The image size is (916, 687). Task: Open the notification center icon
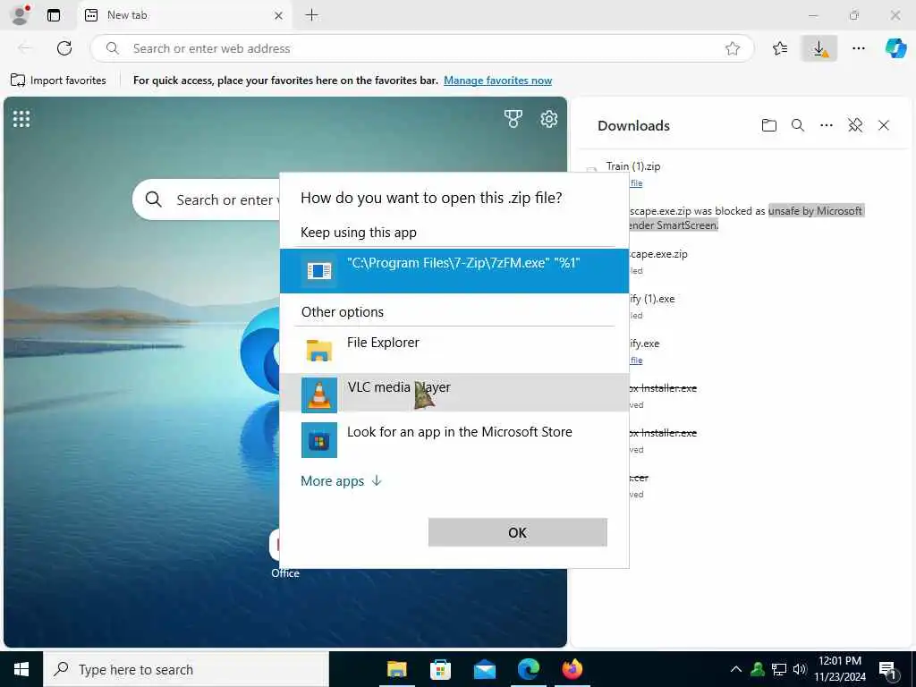[887, 670]
